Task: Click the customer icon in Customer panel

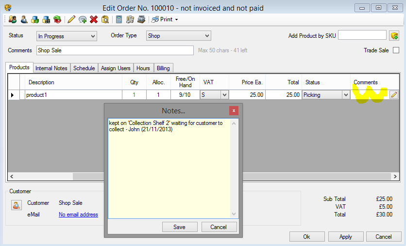Action: (x=17, y=205)
